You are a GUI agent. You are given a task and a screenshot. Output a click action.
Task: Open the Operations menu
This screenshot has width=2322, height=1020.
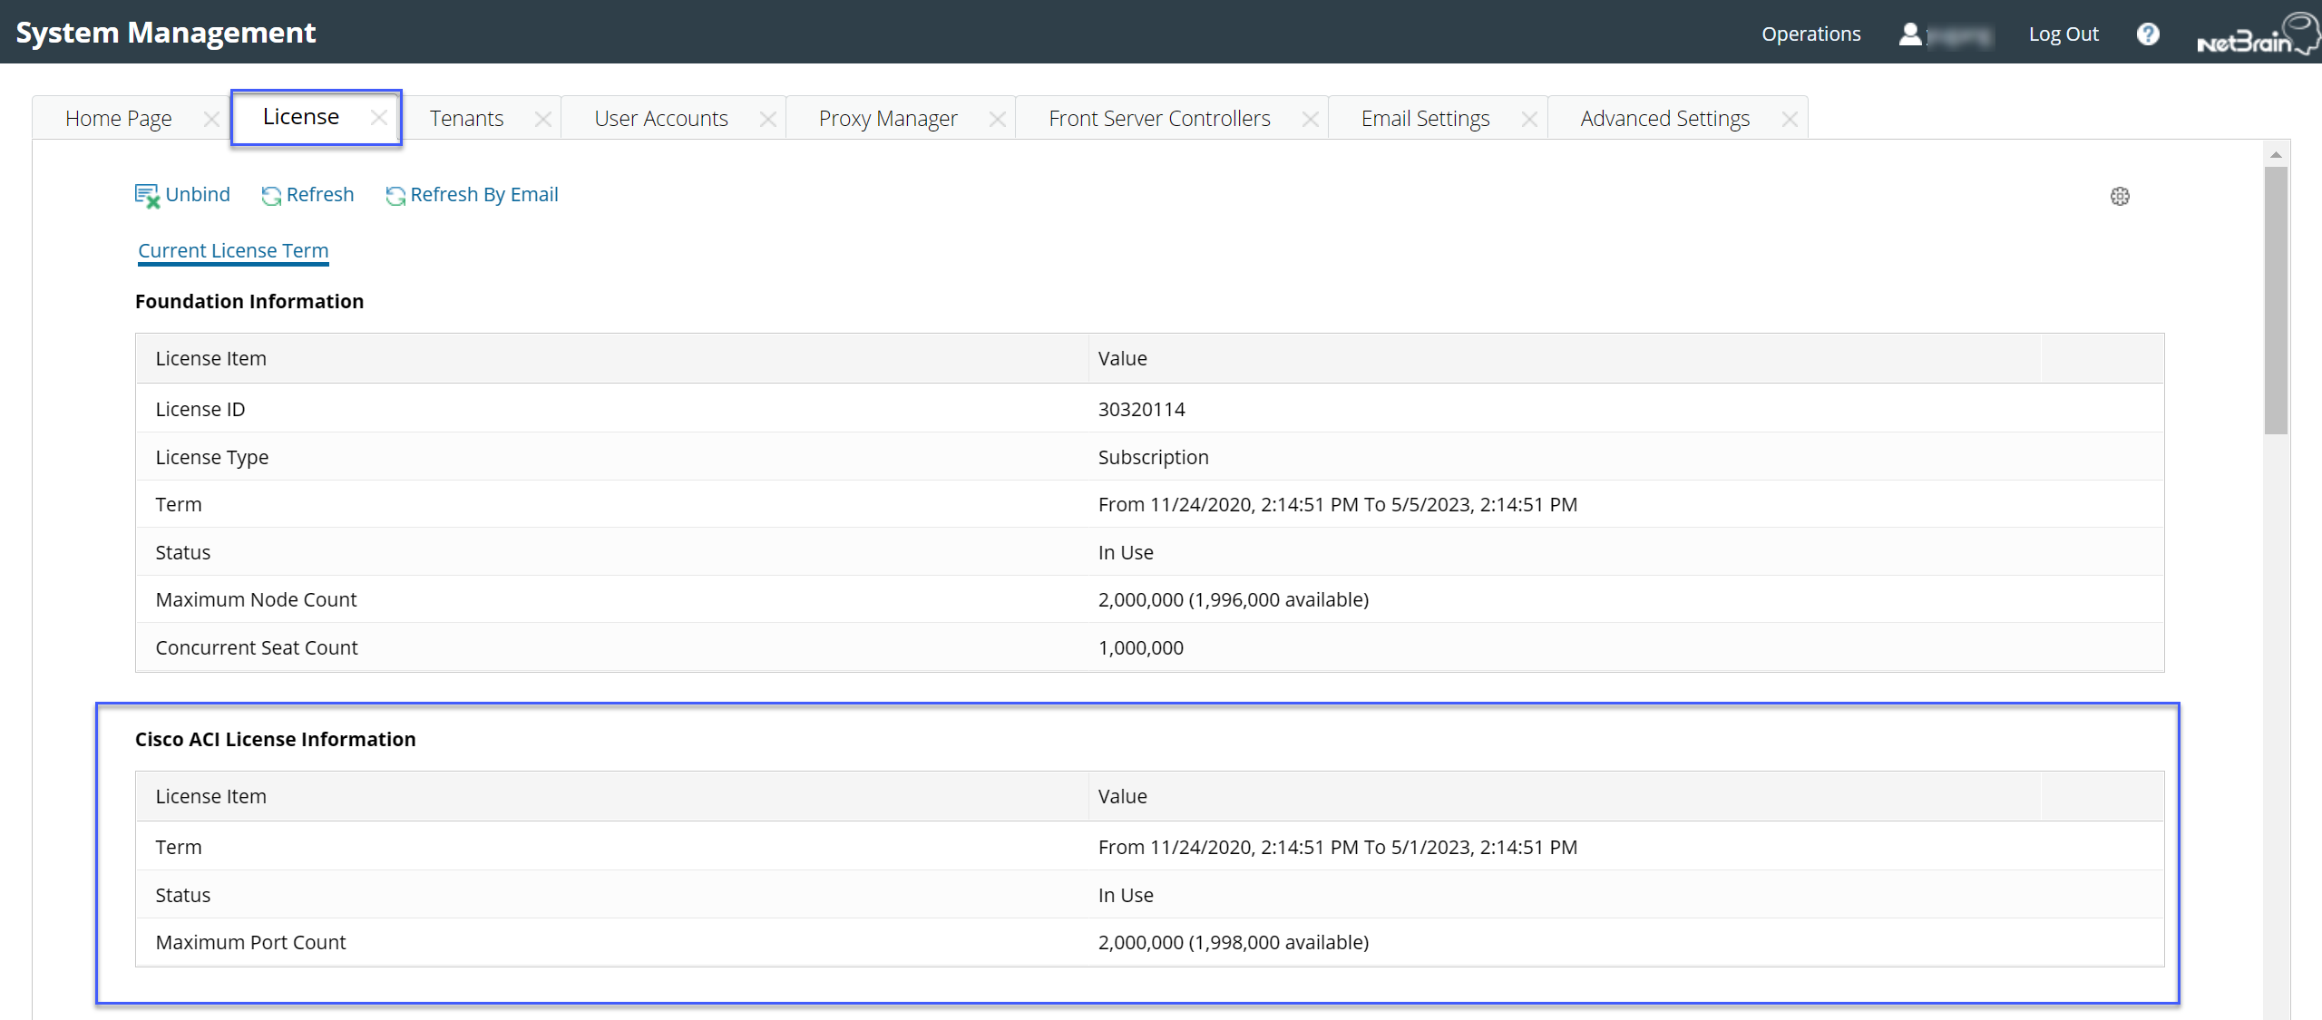(1810, 34)
